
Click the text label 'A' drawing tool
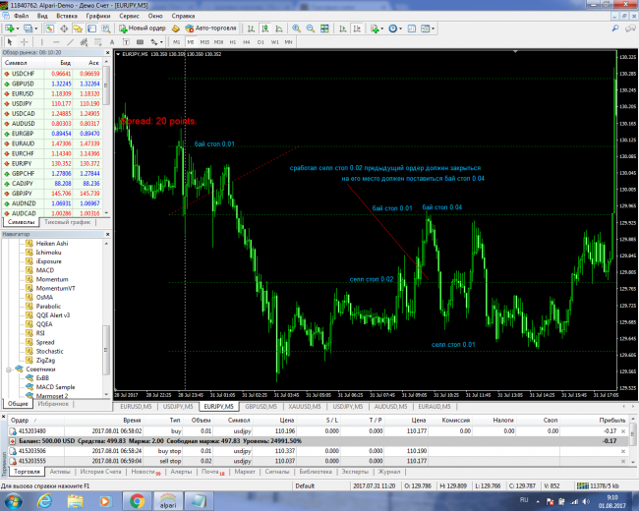109,41
